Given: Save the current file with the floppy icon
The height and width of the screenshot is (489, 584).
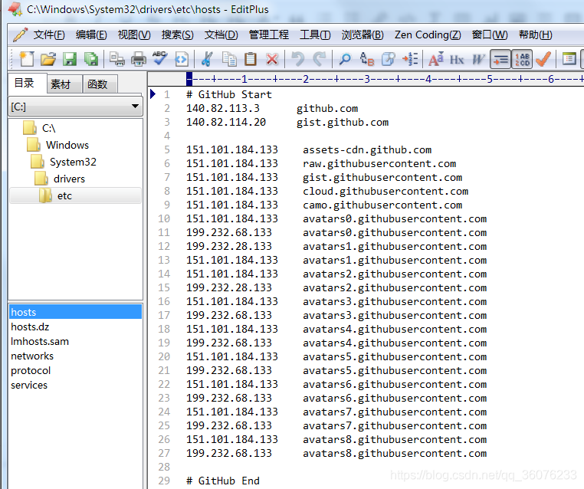Looking at the screenshot, I should [70, 59].
